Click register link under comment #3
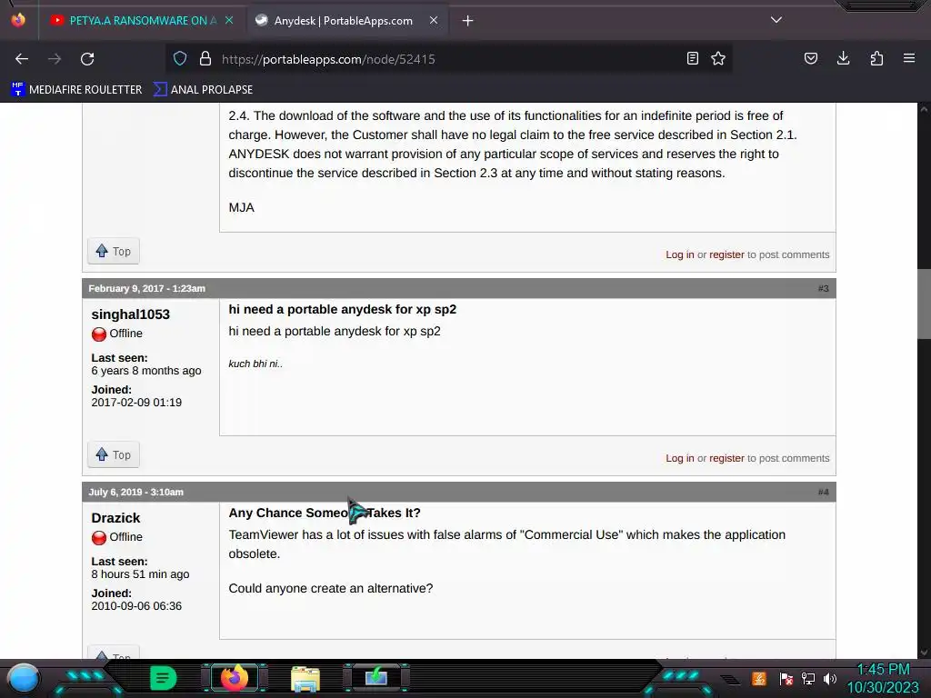This screenshot has width=931, height=698. click(726, 458)
